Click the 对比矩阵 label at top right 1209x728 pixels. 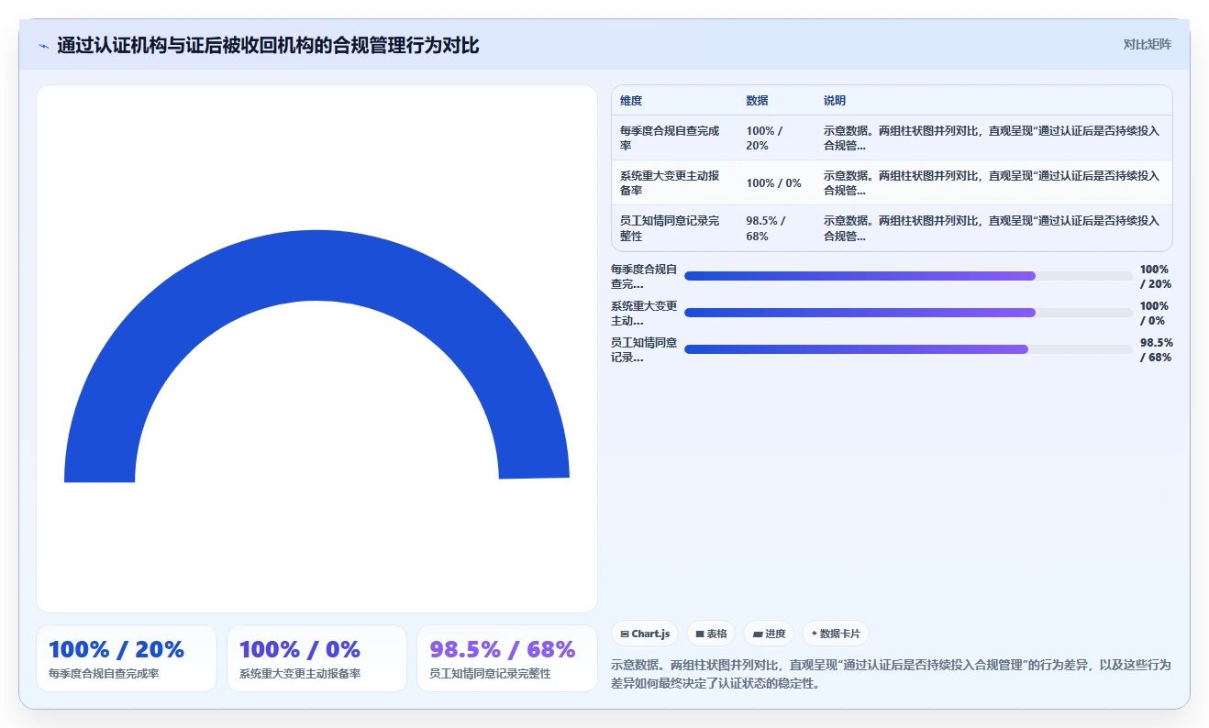coord(1147,44)
